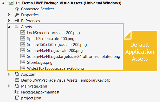Click the TemporaryKey.pfx certificate icon
The image size is (160, 102).
17,80
